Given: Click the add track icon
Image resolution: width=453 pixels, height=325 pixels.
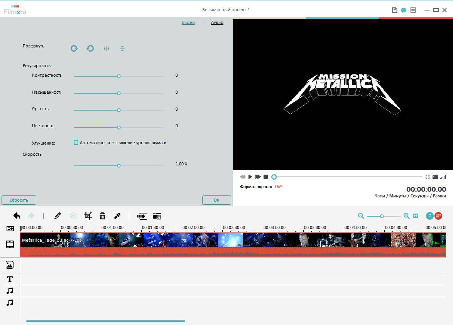Looking at the screenshot, I should [10, 229].
